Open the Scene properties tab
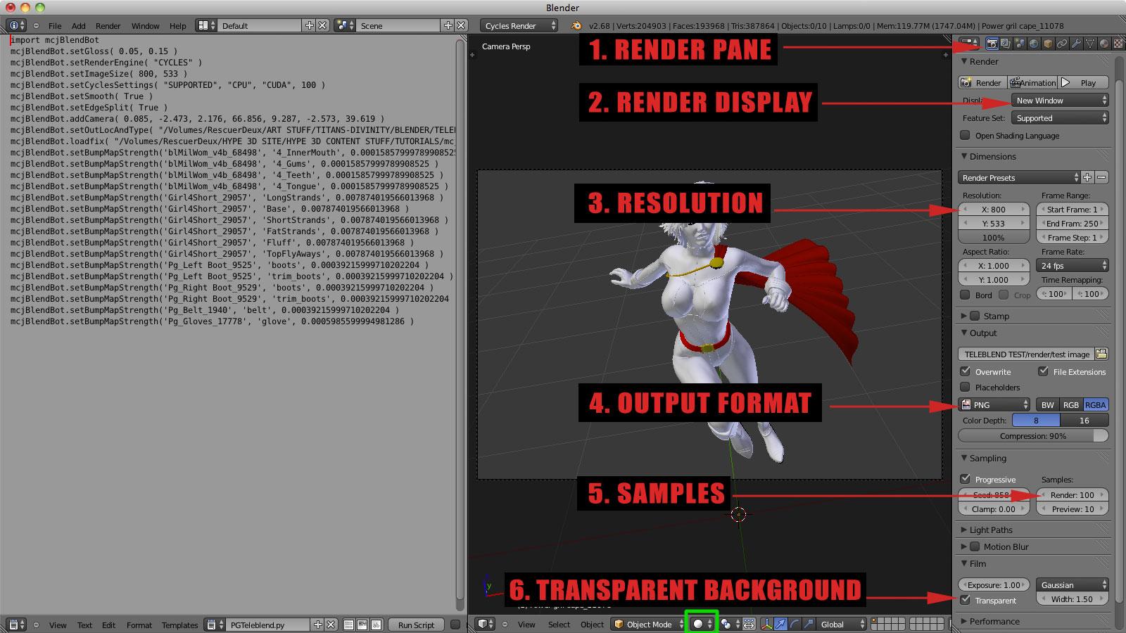The image size is (1126, 633). point(1020,44)
